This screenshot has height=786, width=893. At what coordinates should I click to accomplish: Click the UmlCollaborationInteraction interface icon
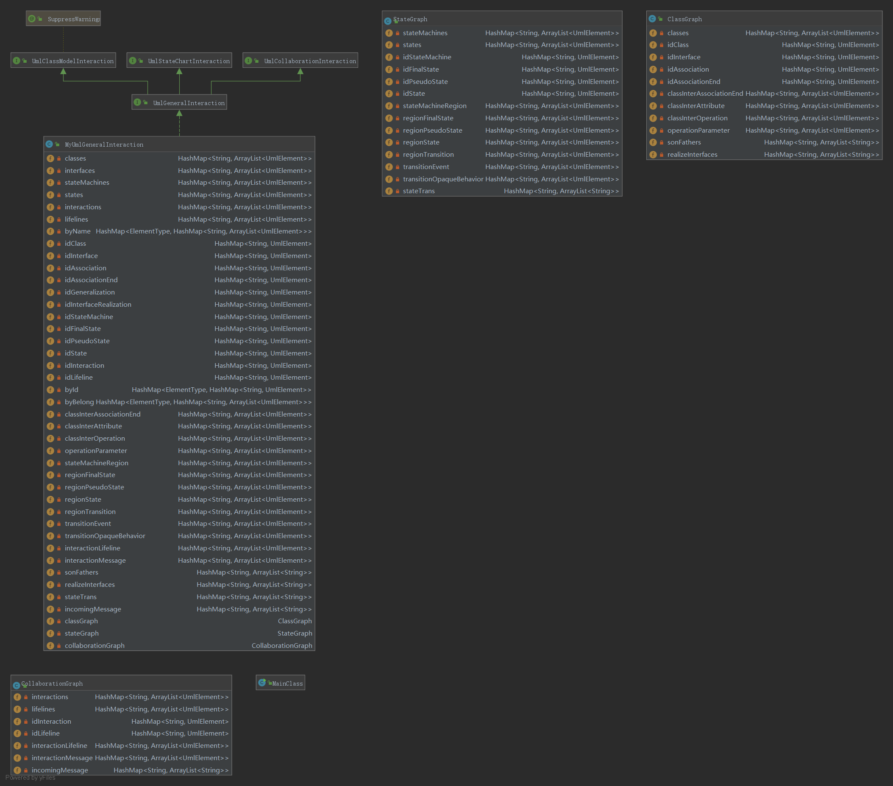(248, 61)
